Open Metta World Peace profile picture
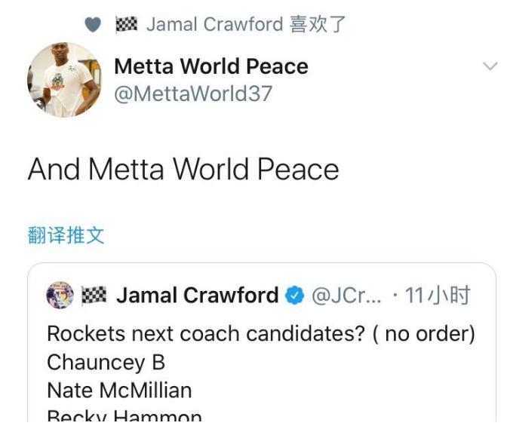This screenshot has height=429, width=507. point(64,80)
